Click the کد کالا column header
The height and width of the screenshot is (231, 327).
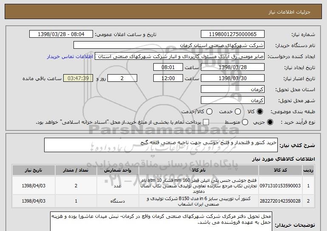tap(280, 170)
